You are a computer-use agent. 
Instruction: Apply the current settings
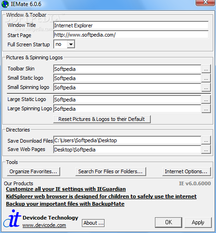(198, 222)
